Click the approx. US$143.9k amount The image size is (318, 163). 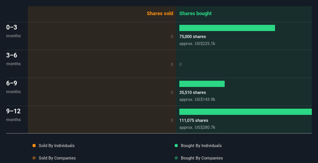point(197,99)
